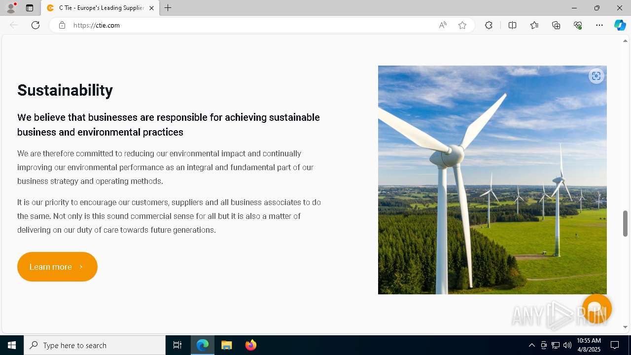The width and height of the screenshot is (631, 355).
Task: Select the C Tie browser tab
Action: tap(100, 8)
